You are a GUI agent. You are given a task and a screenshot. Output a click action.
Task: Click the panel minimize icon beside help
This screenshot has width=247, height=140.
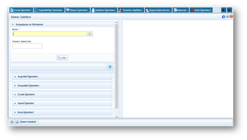[227, 16]
